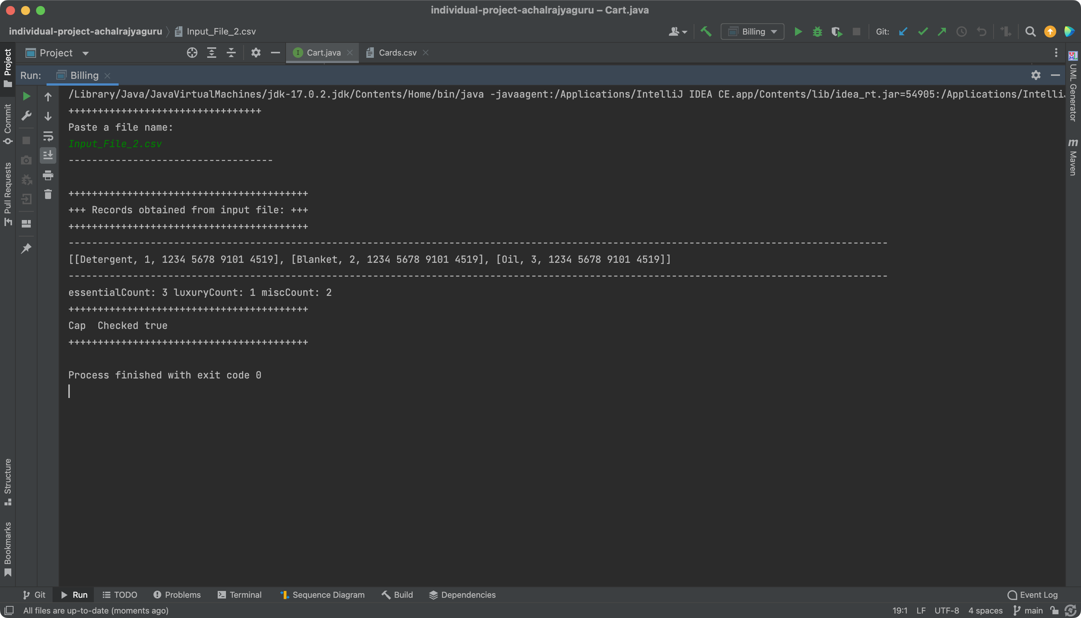
Task: Pin the Run tab with the pin icon
Action: (x=26, y=248)
